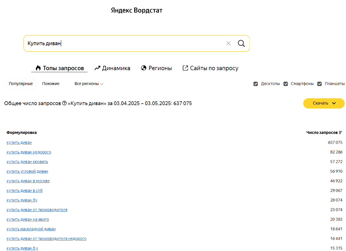Image resolution: width=346 pixels, height=251 pixels.
Task: Expand the Все регионы dropdown
Action: pos(89,84)
